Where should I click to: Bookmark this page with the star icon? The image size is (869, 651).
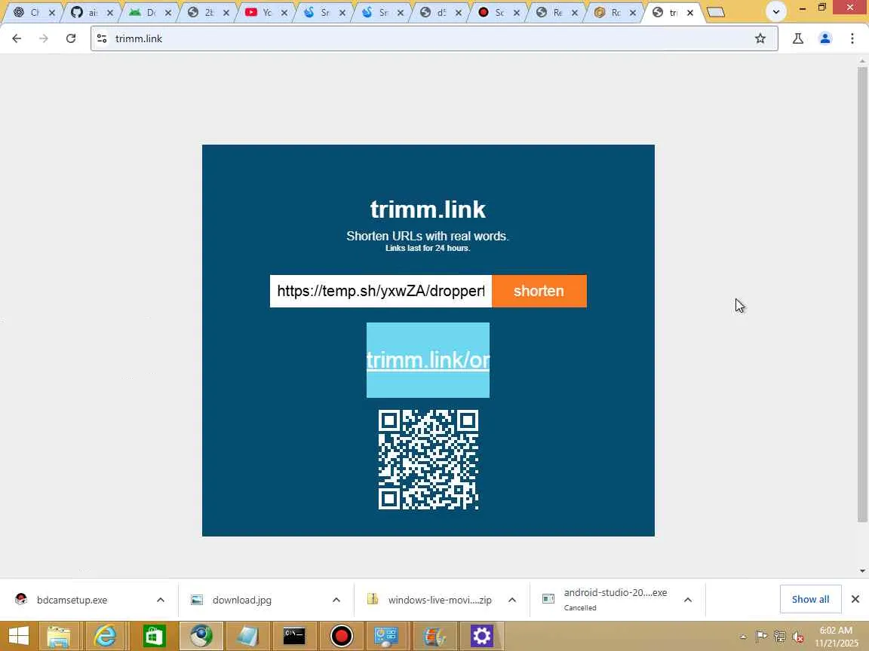[x=760, y=38]
